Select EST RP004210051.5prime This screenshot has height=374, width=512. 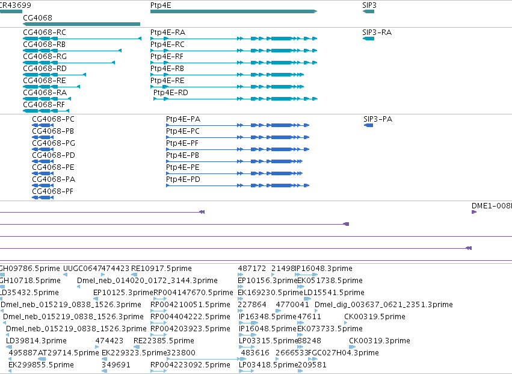tap(190, 305)
